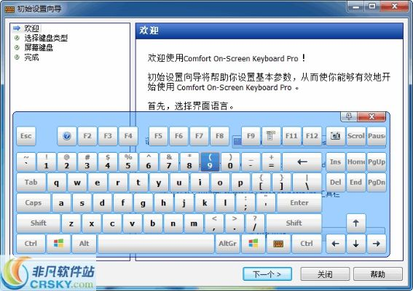This screenshot has height=291, width=413.
Task: Toggle the Ins key
Action: (335, 162)
